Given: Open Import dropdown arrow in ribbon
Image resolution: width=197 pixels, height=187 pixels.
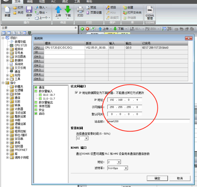Looking at the screenshot, I should click(47, 8).
